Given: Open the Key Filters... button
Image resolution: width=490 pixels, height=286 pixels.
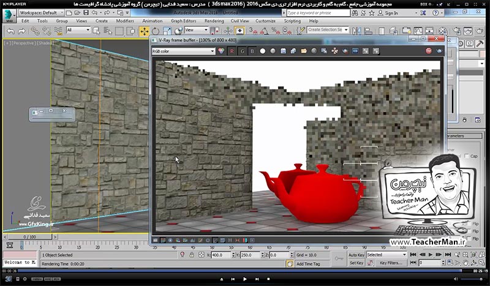Looking at the screenshot, I should (x=391, y=263).
